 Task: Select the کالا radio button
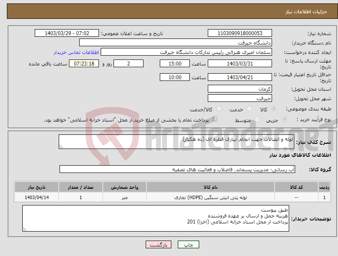274,109
